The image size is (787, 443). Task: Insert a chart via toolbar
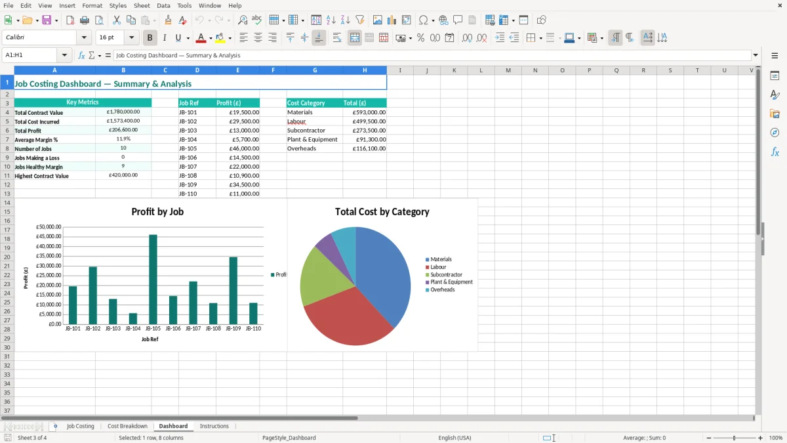pos(392,20)
